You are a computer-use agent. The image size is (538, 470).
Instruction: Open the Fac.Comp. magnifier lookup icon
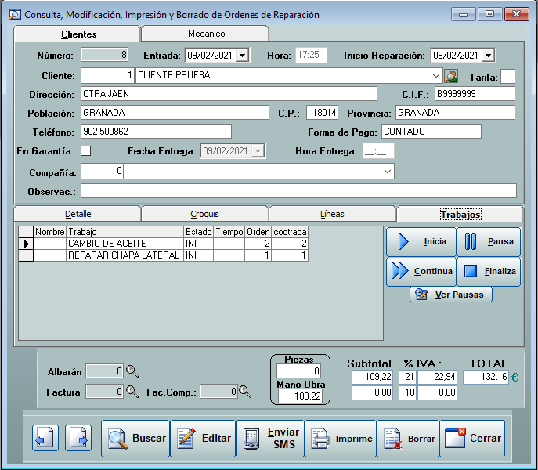click(245, 392)
